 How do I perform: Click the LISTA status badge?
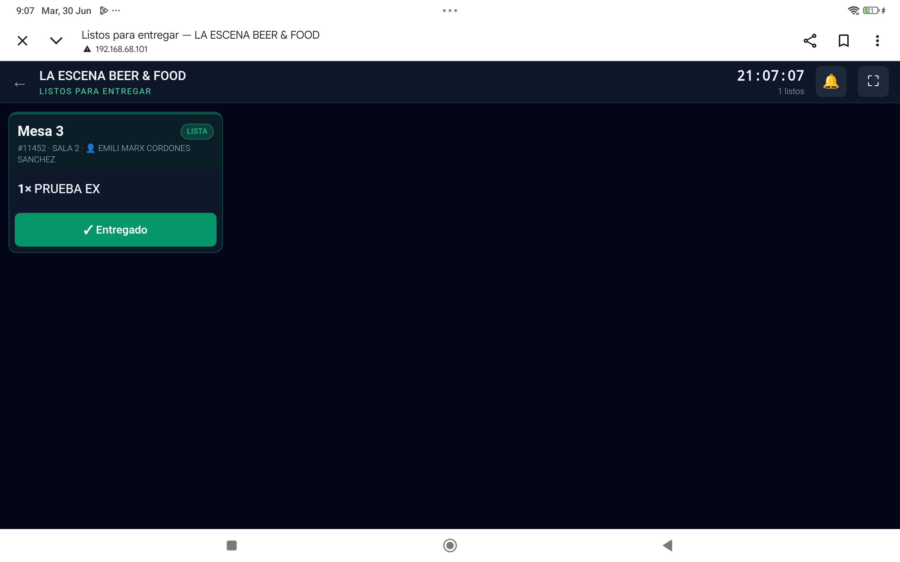[197, 131]
